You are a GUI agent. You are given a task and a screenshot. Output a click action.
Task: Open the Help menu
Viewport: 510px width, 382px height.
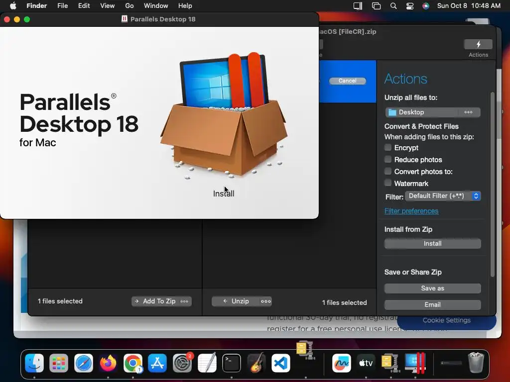(185, 6)
